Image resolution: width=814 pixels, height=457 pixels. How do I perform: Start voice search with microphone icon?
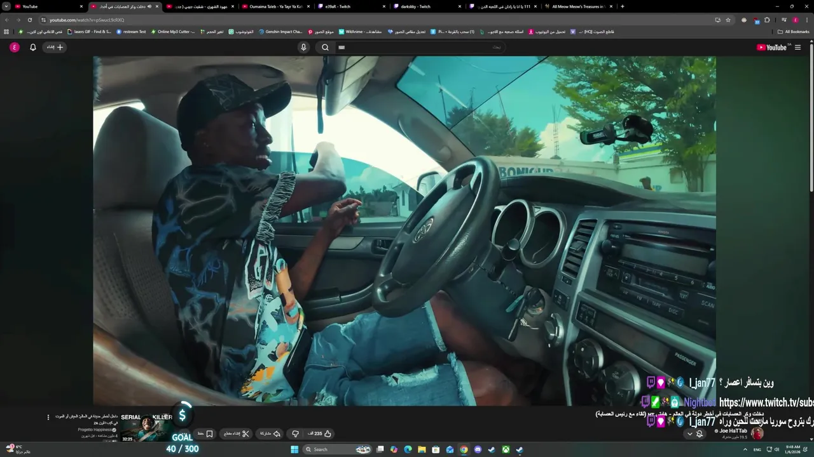click(303, 47)
